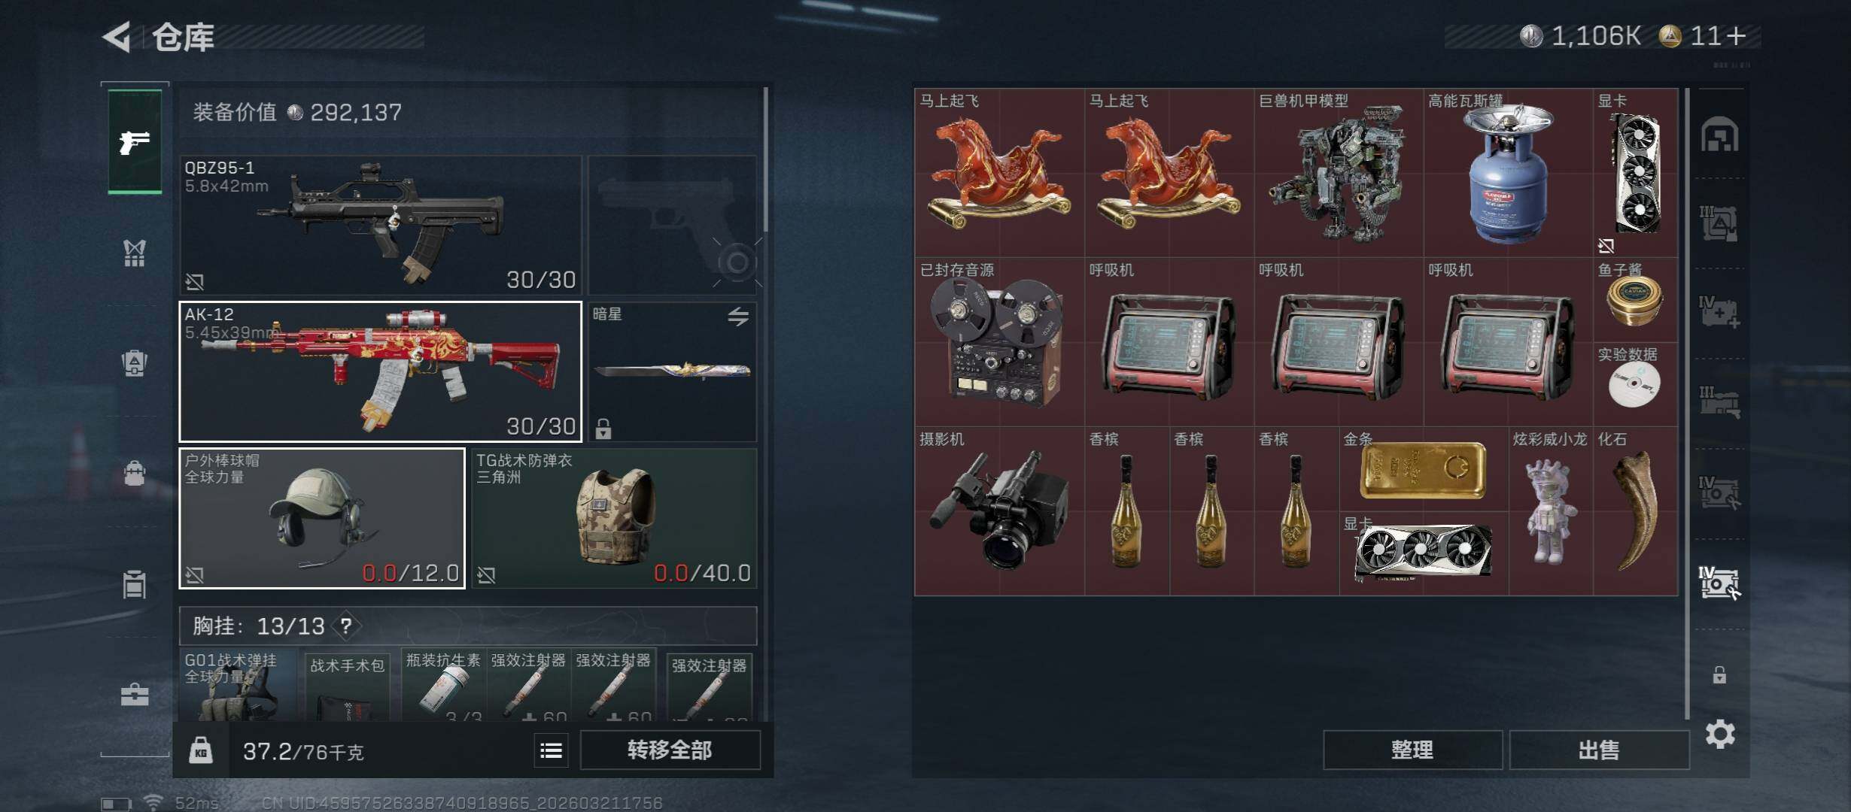This screenshot has width=1851, height=812.
Task: Click the swap arrows on 暗星 knife
Action: [x=738, y=317]
